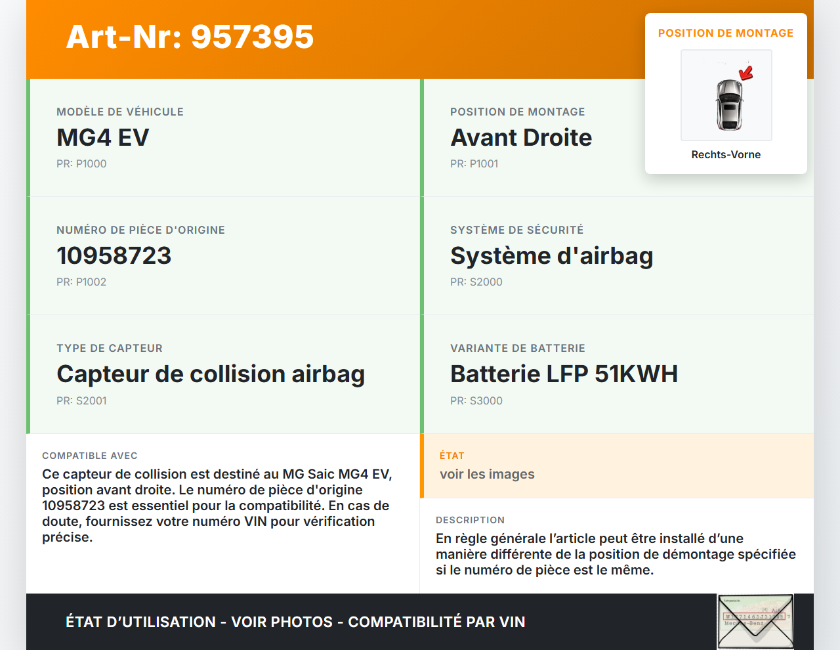The width and height of the screenshot is (840, 650).
Task: Click the orange 'POSITION DE MONTAGE' card title
Action: point(726,33)
